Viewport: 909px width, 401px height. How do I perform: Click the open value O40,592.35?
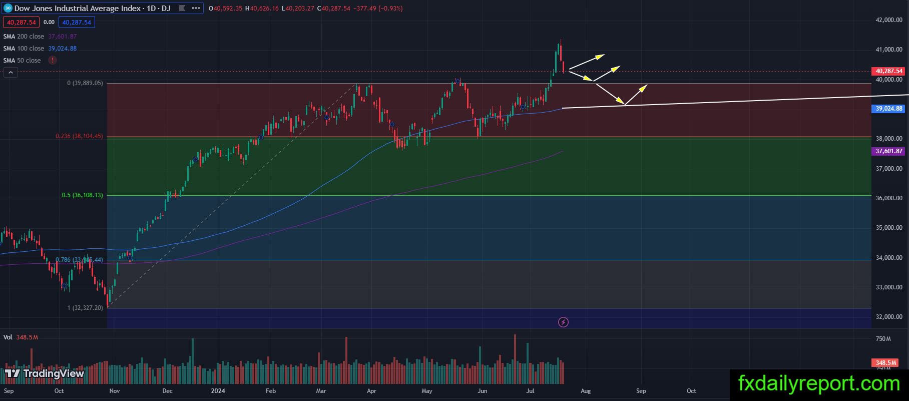pyautogui.click(x=225, y=8)
